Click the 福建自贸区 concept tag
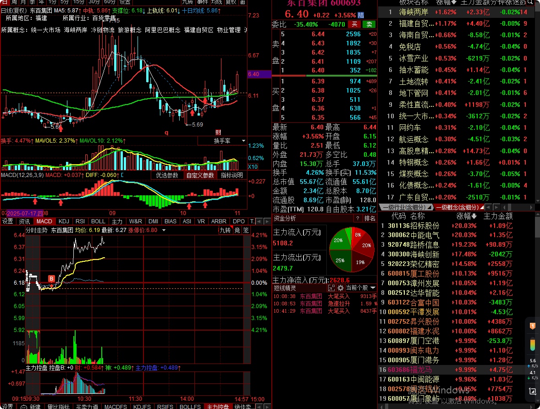Image resolution: width=540 pixels, height=409 pixels. point(198,30)
